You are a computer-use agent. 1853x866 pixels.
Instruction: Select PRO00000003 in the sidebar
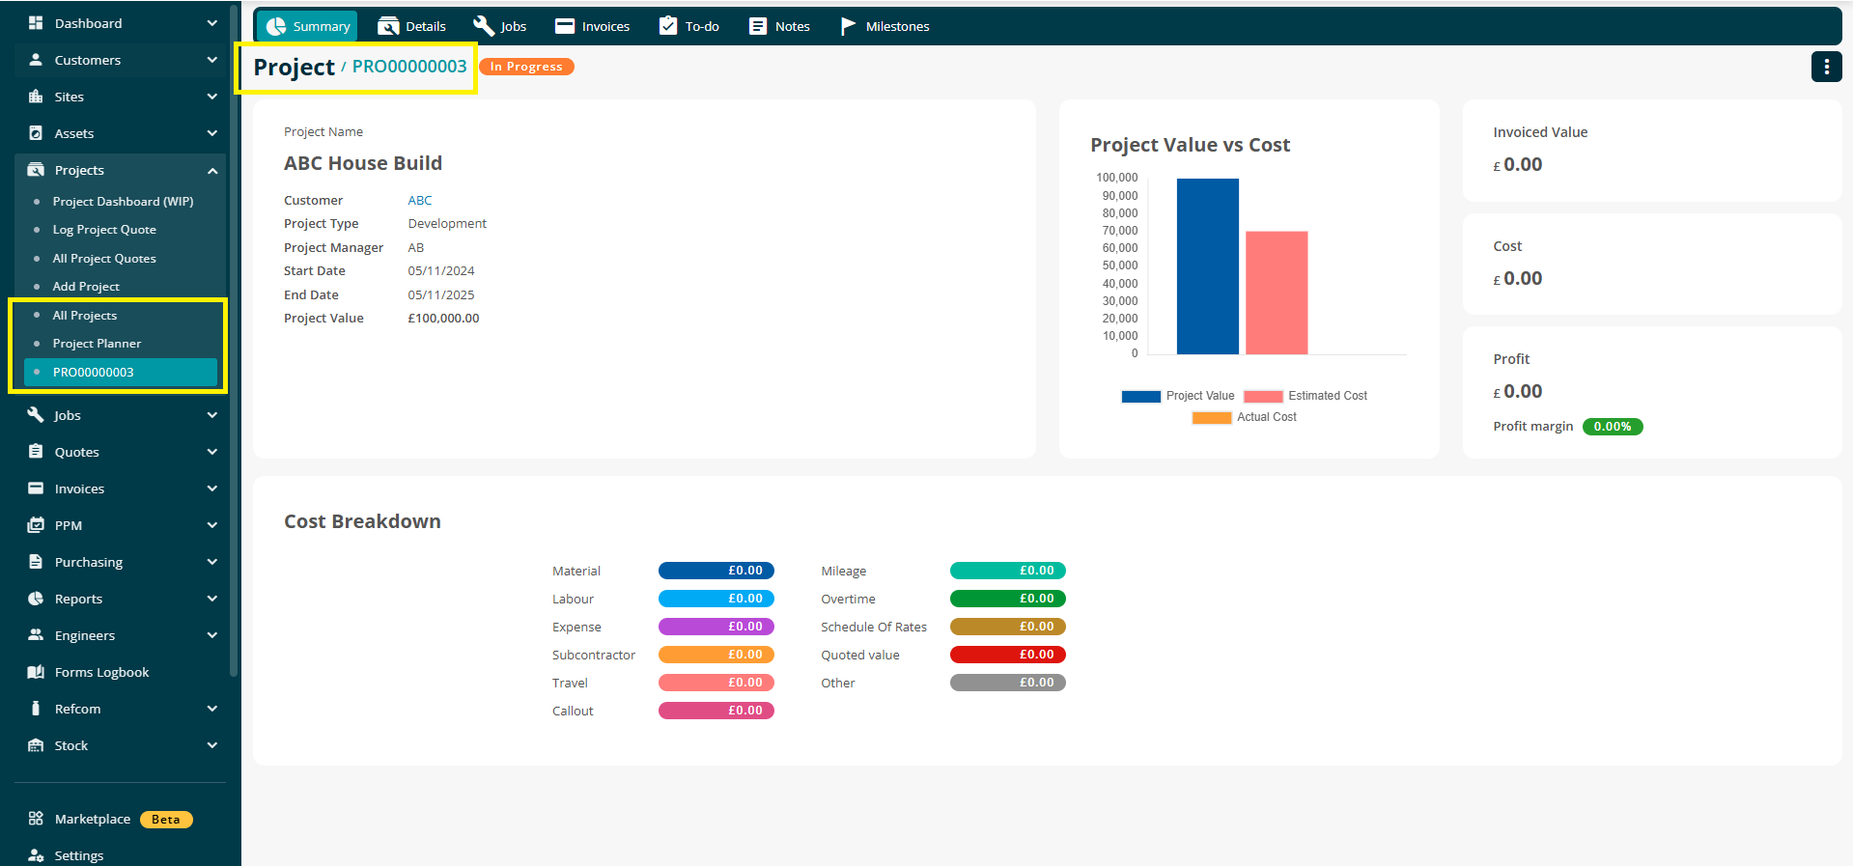point(121,373)
